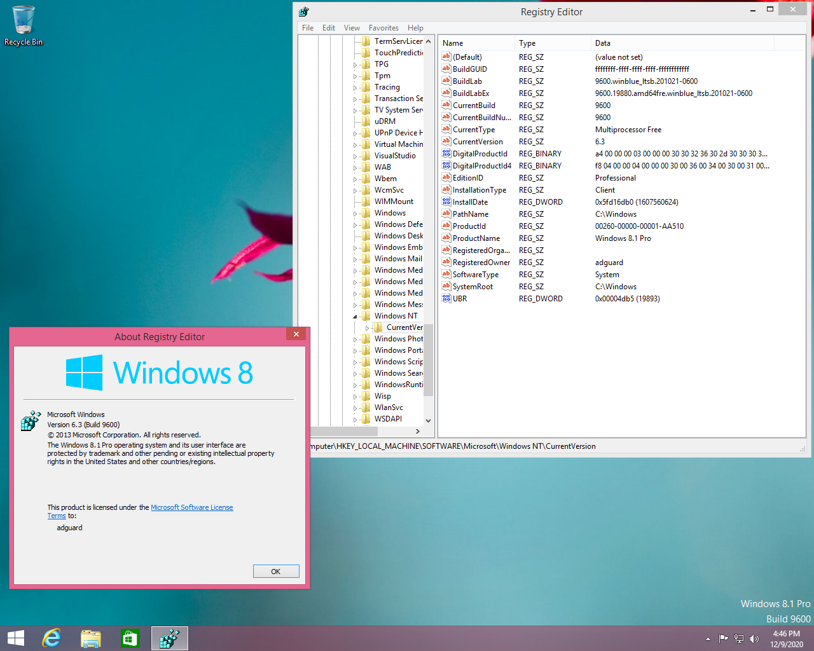This screenshot has width=814, height=651.
Task: Select the InstallationType value name
Action: coord(479,189)
